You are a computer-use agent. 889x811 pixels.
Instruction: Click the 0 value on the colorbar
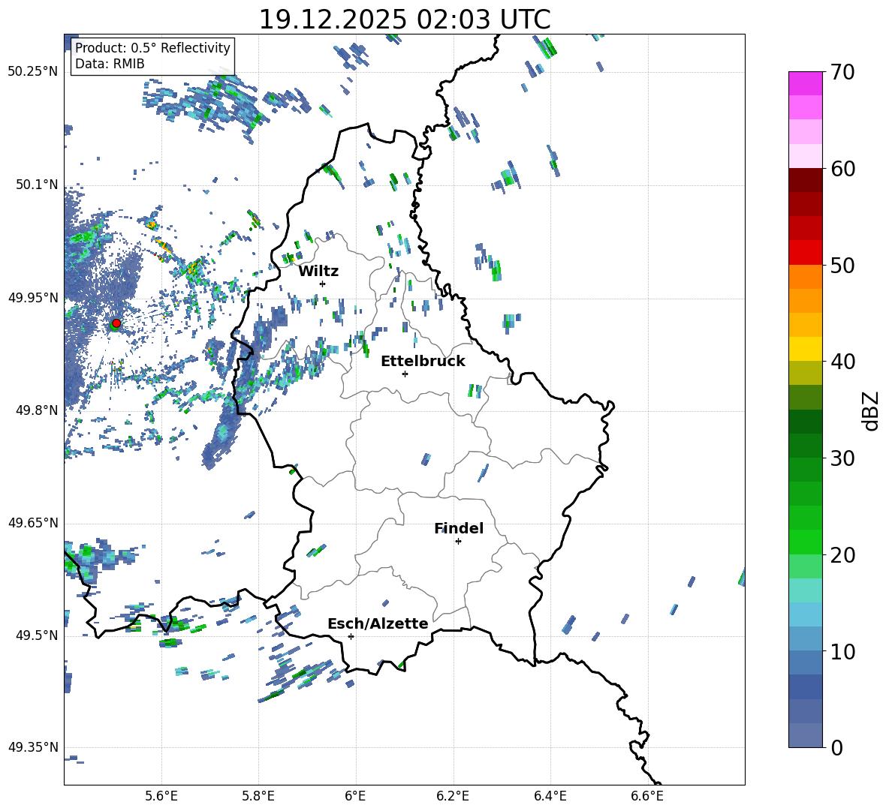[836, 747]
